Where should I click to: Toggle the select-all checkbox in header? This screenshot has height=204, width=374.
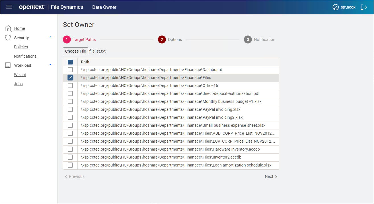point(70,62)
